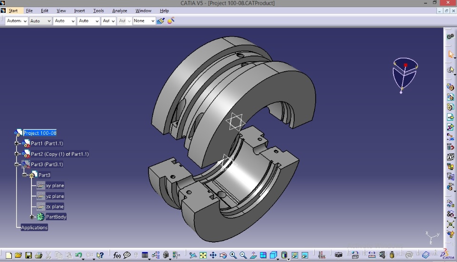Expand the Part2 (Copy (1) of Part1.1) node
The width and height of the screenshot is (457, 262).
click(x=17, y=154)
